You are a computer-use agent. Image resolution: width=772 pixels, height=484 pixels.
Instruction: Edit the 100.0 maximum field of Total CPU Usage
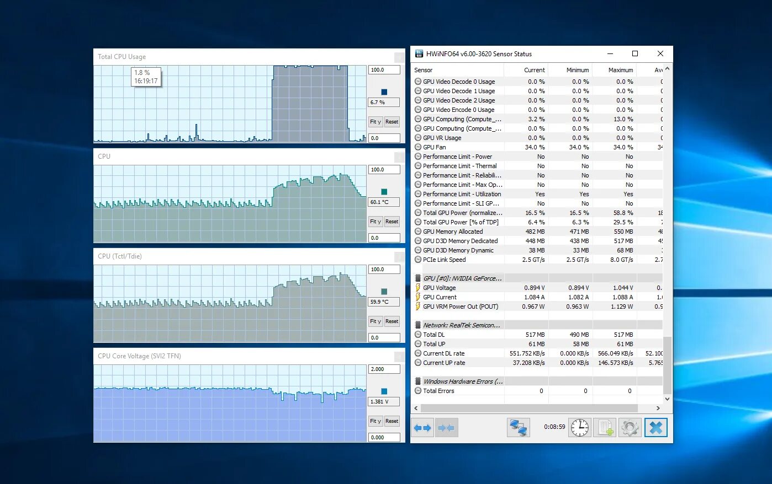[x=384, y=70]
